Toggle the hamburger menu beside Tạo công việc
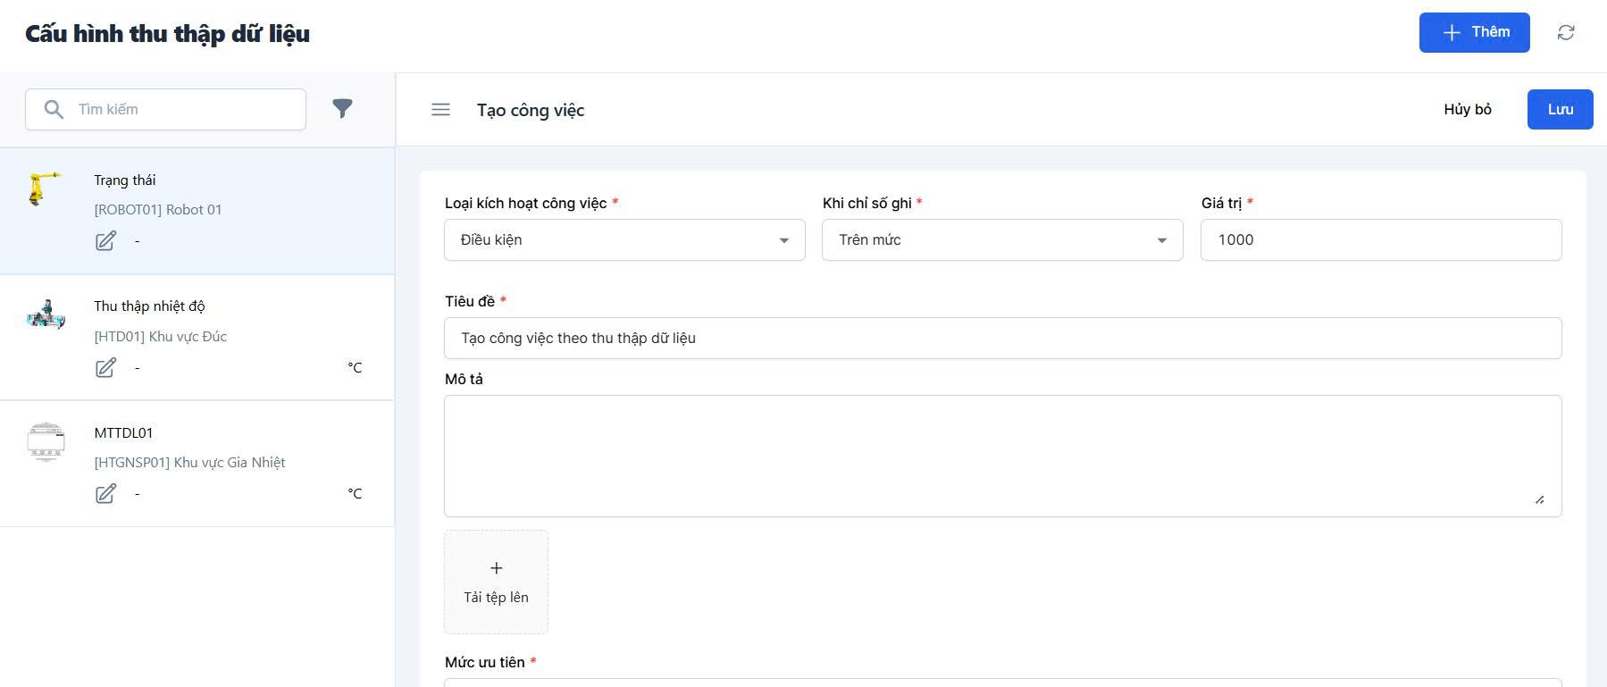Image resolution: width=1607 pixels, height=687 pixels. coord(440,110)
